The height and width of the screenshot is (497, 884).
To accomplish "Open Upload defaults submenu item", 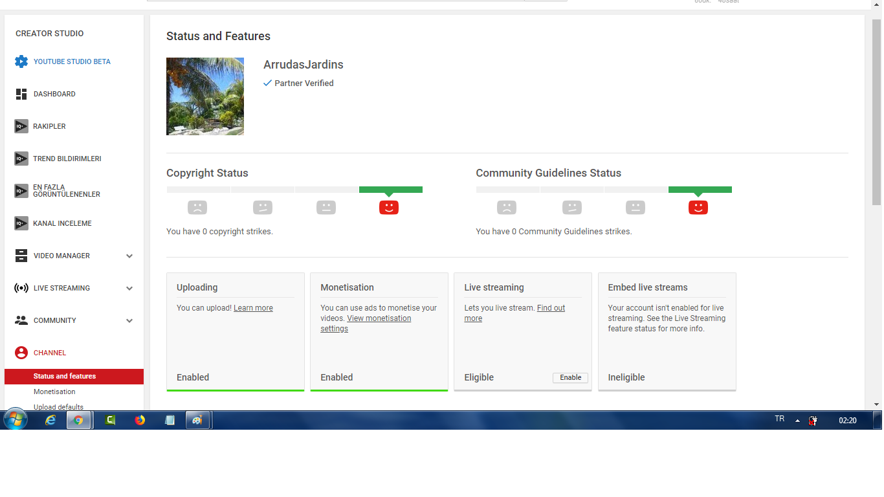I will (x=58, y=407).
